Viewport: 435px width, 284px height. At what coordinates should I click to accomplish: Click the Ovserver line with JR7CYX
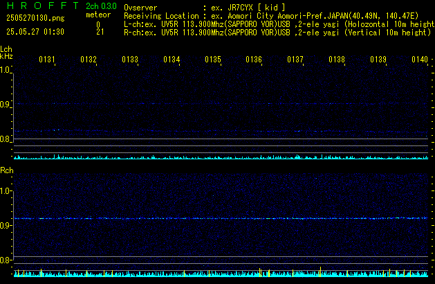[205, 8]
